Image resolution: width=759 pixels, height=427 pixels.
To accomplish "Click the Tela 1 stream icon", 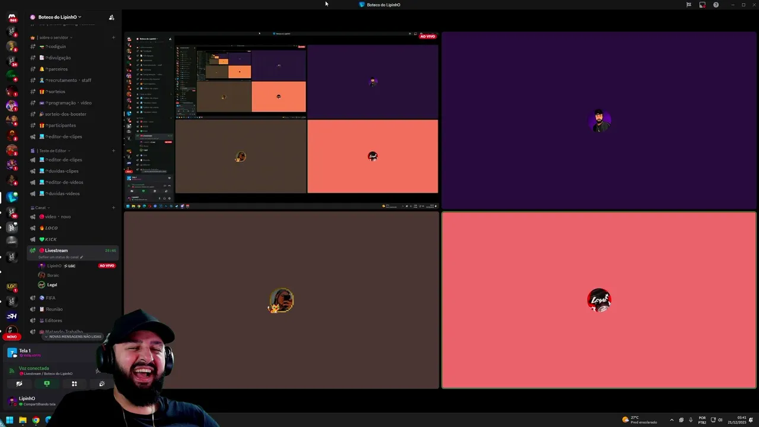I will 12,352.
